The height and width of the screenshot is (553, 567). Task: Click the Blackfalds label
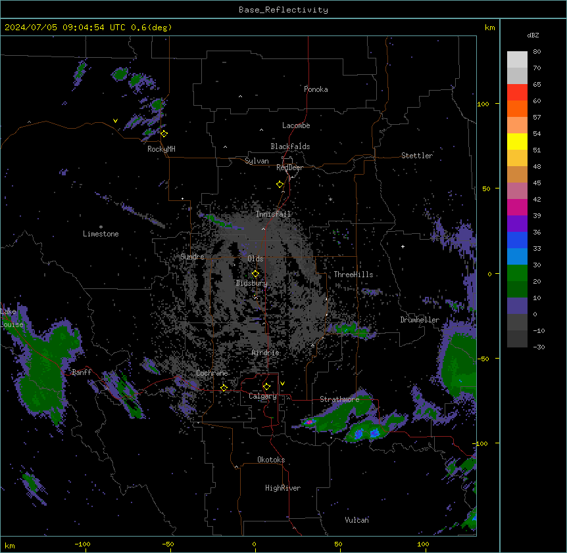click(290, 146)
